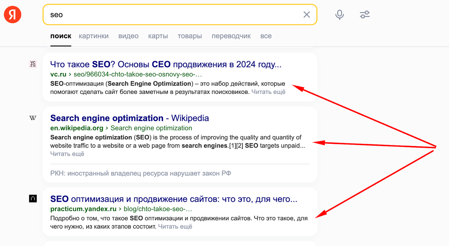Viewport: 449px width, 246px height.
Task: Switch to the "видео" tab
Action: pyautogui.click(x=128, y=36)
